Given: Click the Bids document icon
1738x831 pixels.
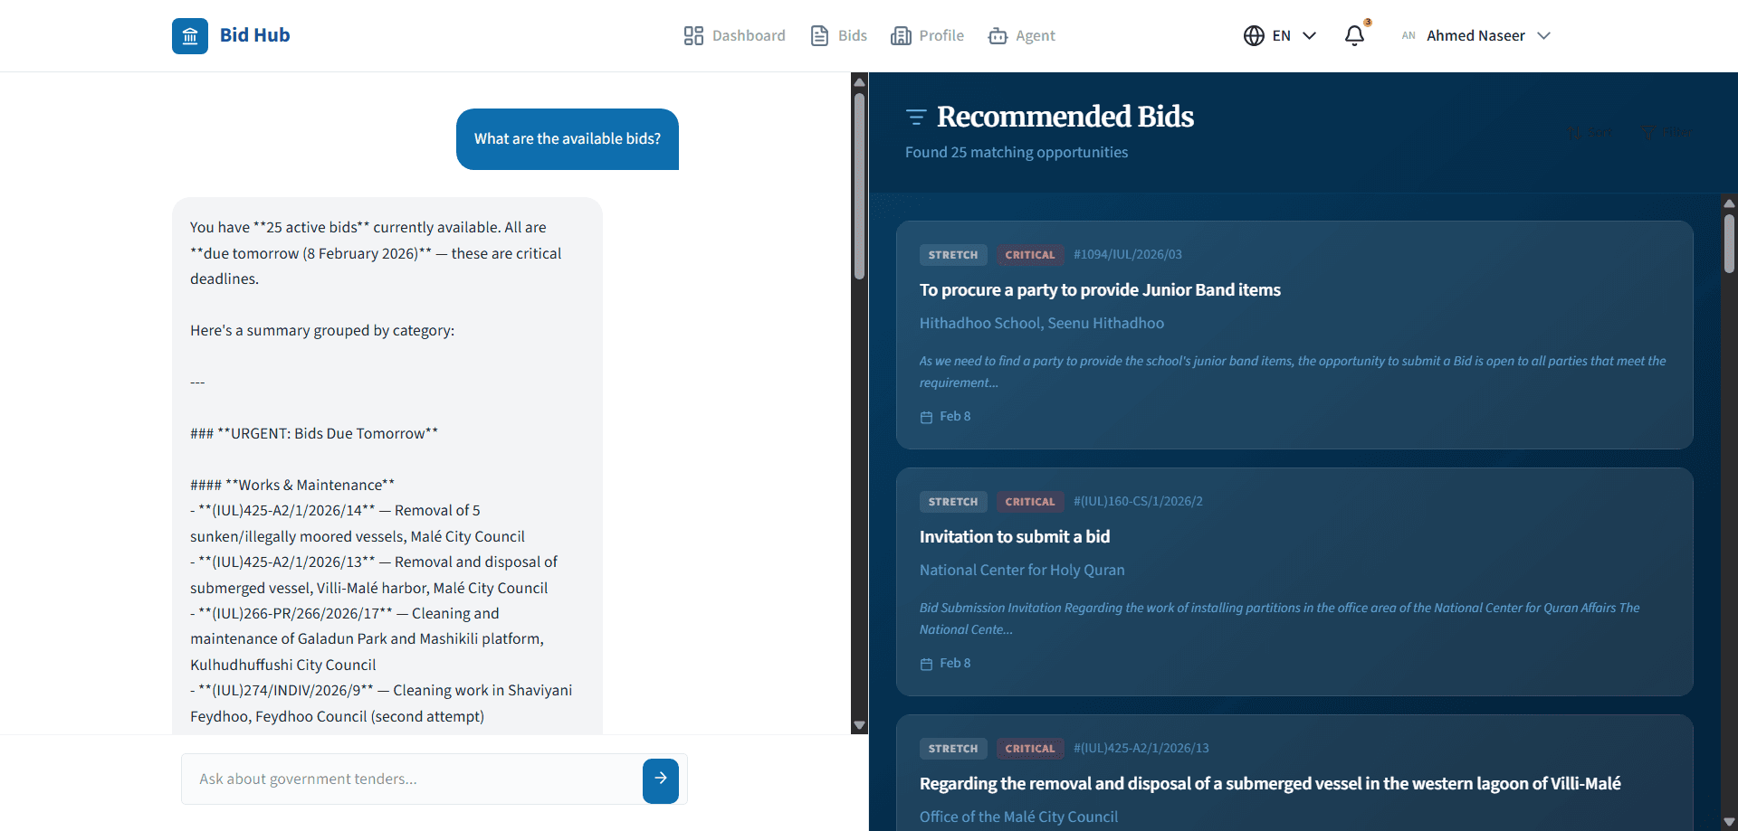Looking at the screenshot, I should pyautogui.click(x=819, y=36).
